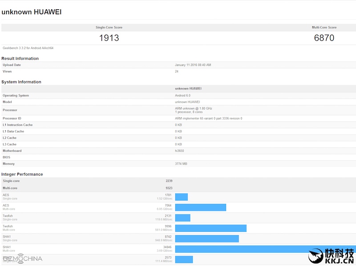Screen dimensions: 356x266
Task: Select the 'Integer Performance' heading
Action: (x=22, y=174)
